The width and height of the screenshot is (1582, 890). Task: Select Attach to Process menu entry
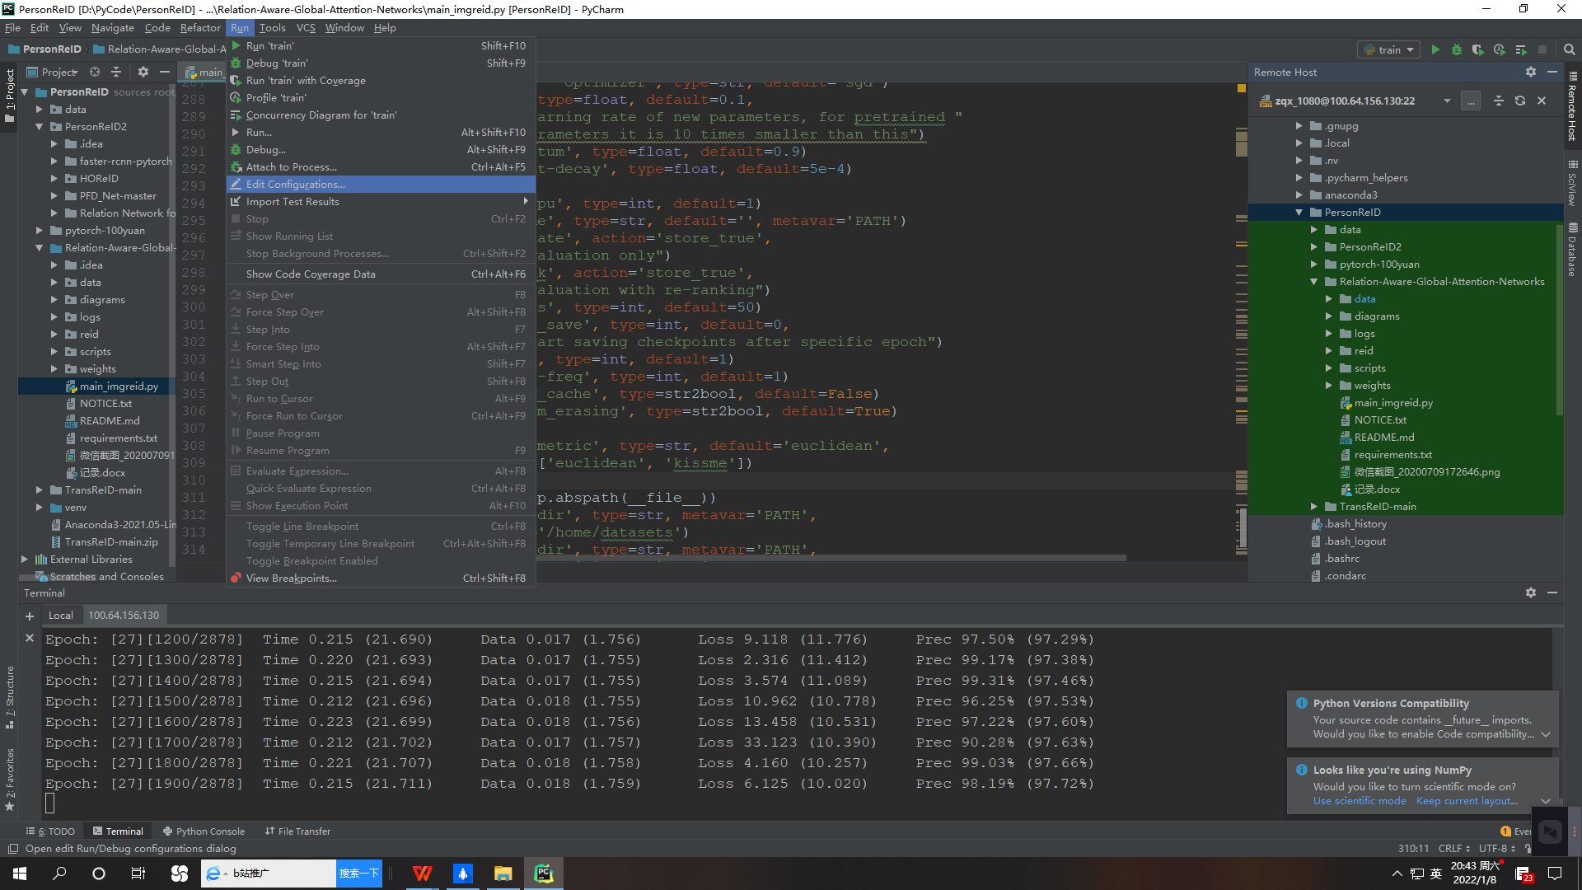381,167
